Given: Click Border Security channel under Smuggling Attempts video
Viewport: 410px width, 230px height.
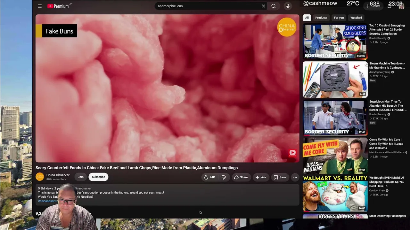Looking at the screenshot, I should [378, 38].
